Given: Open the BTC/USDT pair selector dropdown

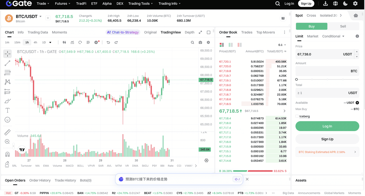Looking at the screenshot, I should tap(40, 17).
